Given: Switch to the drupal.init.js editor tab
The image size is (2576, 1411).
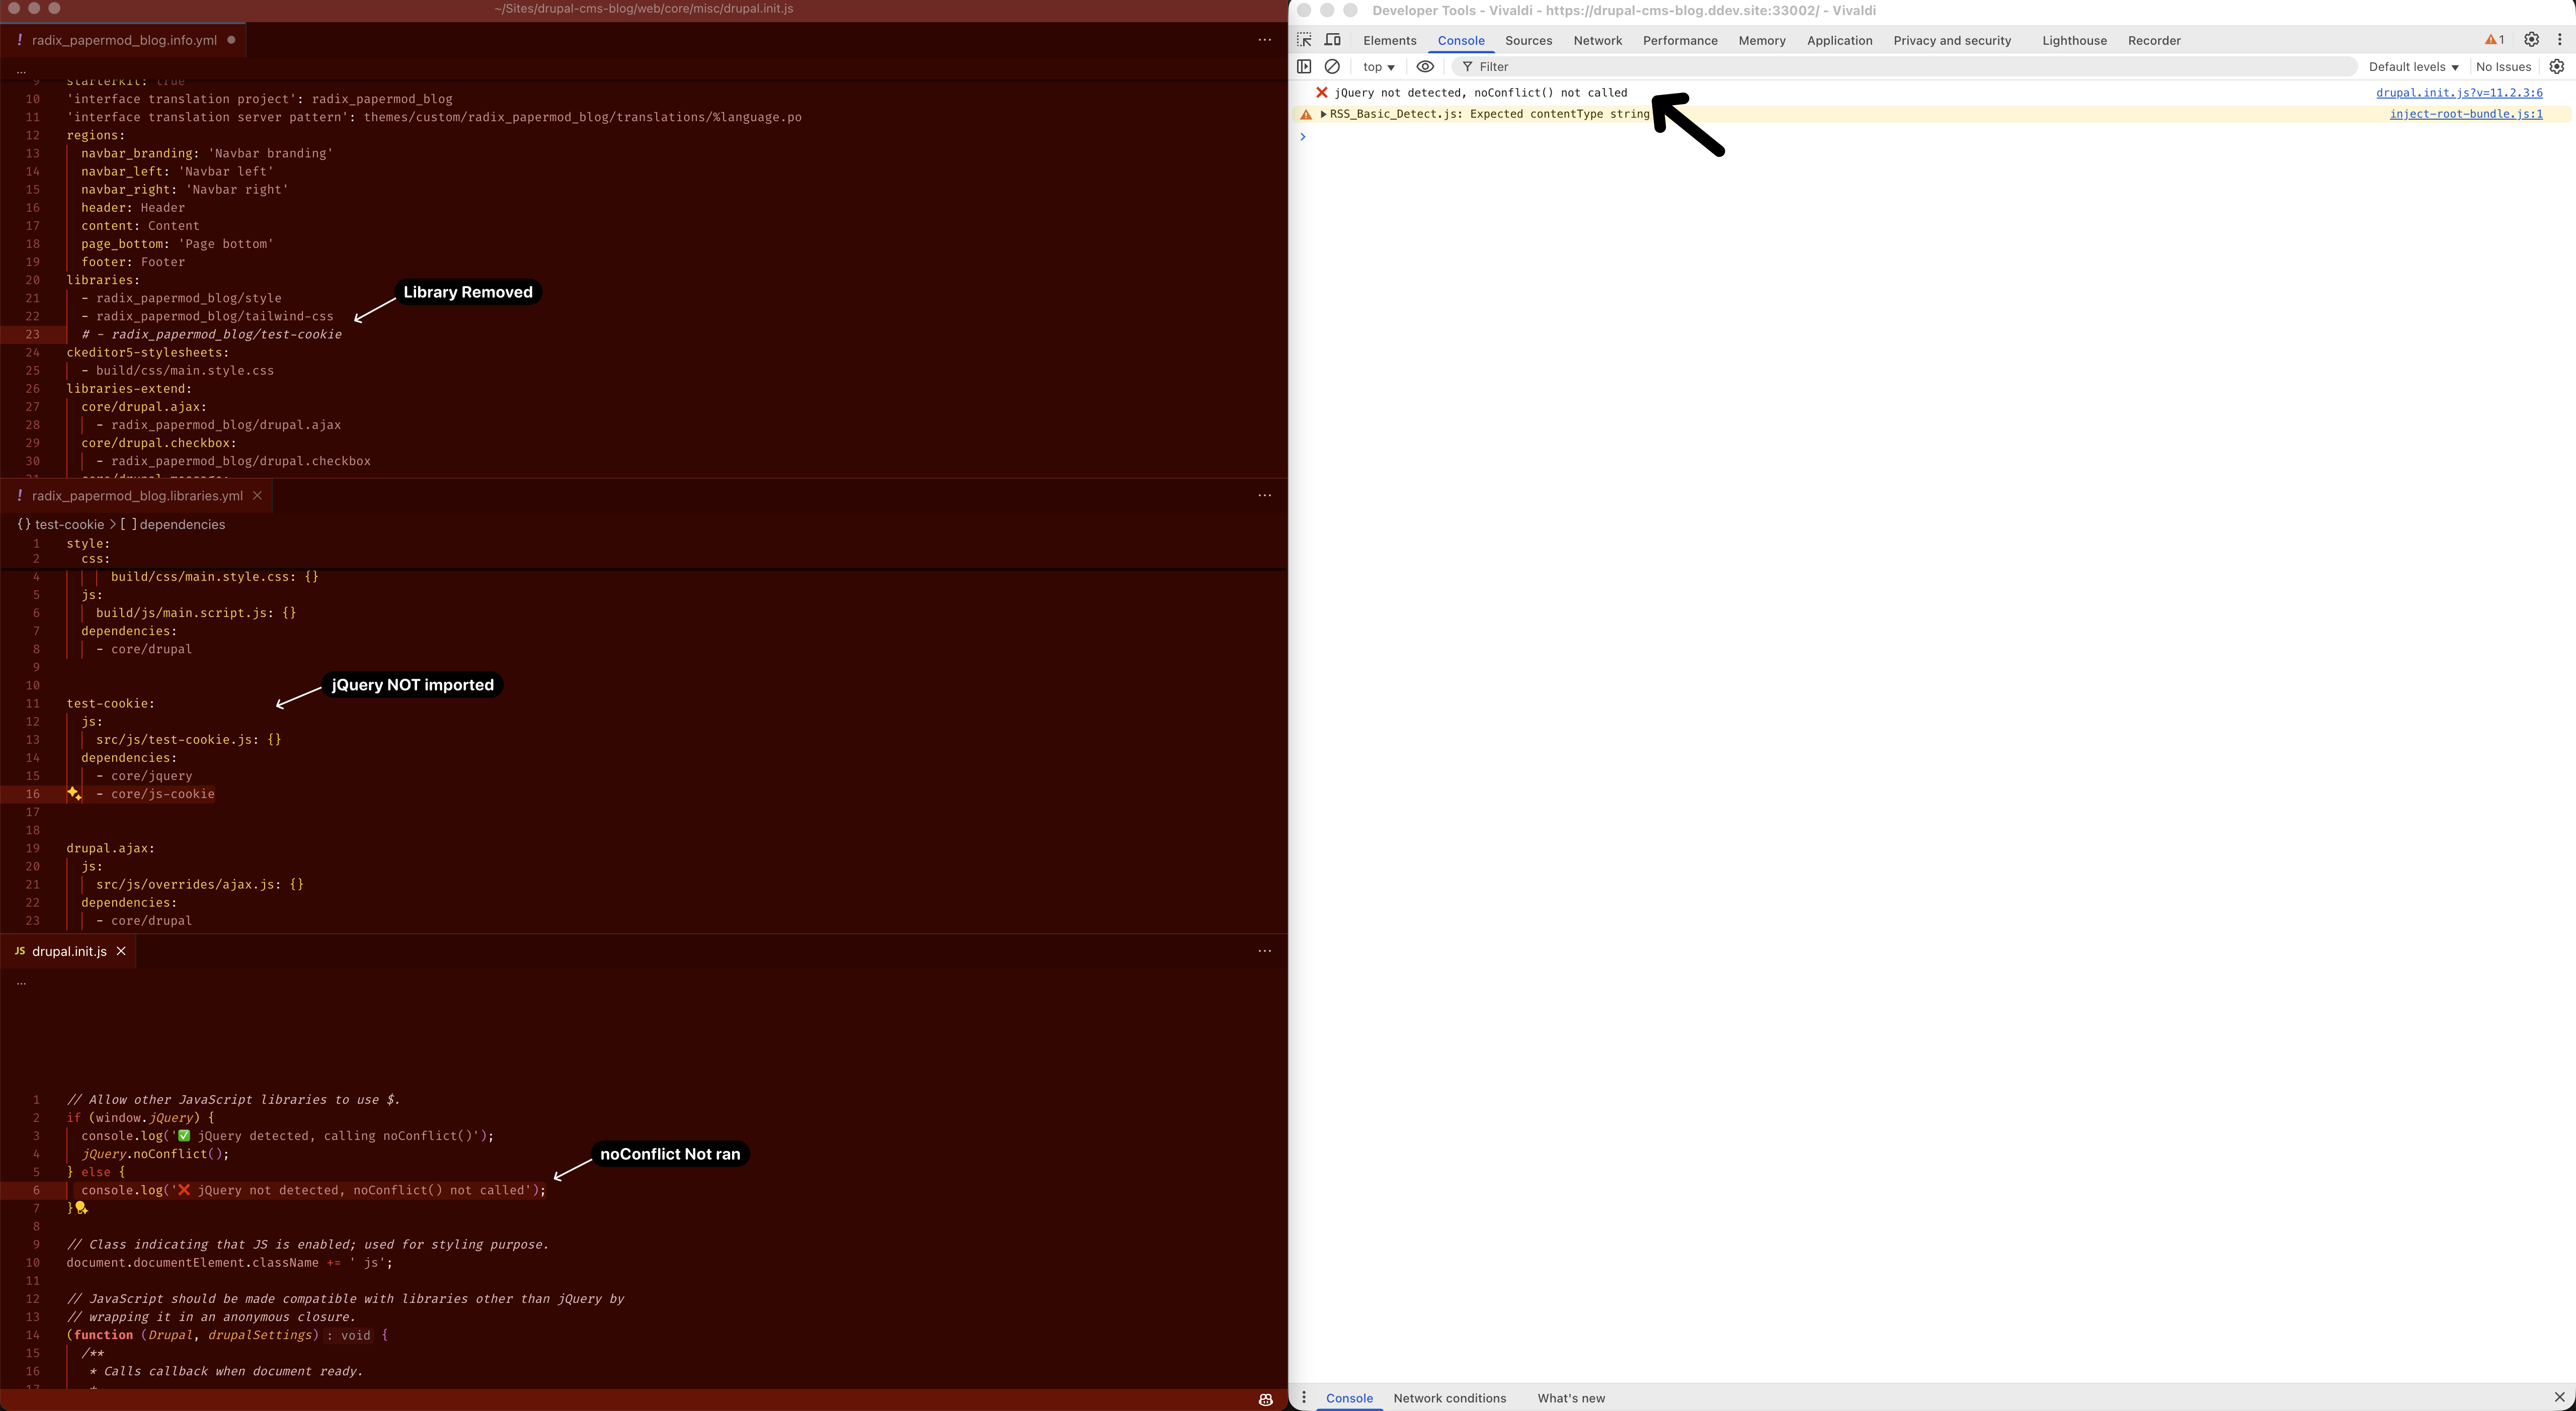Looking at the screenshot, I should tap(69, 951).
